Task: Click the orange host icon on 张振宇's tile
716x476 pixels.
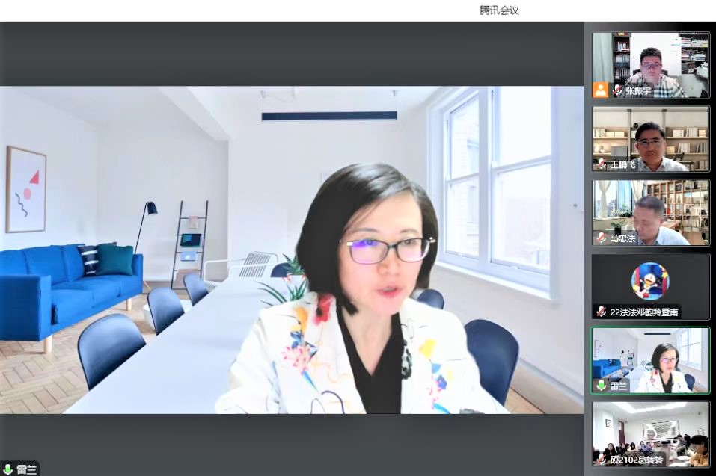Action: pyautogui.click(x=601, y=90)
